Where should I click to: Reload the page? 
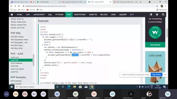tap(19, 6)
